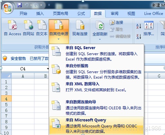This screenshot has height=135, width=165.
Task: Select row 9 header
Action: [6, 128]
